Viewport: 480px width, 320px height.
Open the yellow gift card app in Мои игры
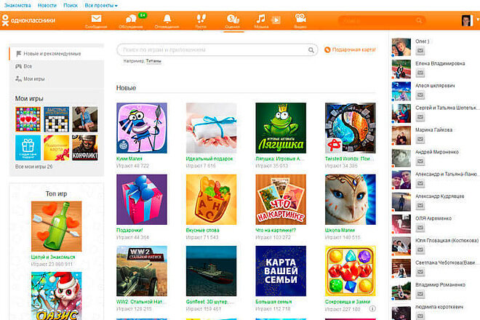click(x=56, y=148)
